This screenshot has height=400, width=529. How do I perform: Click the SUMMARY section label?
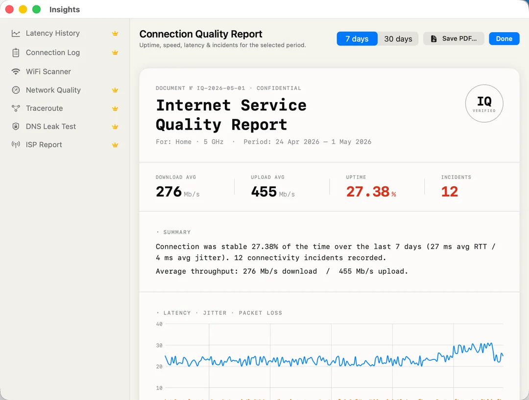(x=177, y=232)
